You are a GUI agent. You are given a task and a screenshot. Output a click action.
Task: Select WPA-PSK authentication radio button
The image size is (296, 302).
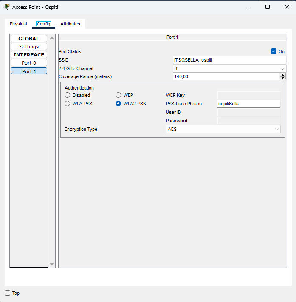[x=67, y=103]
